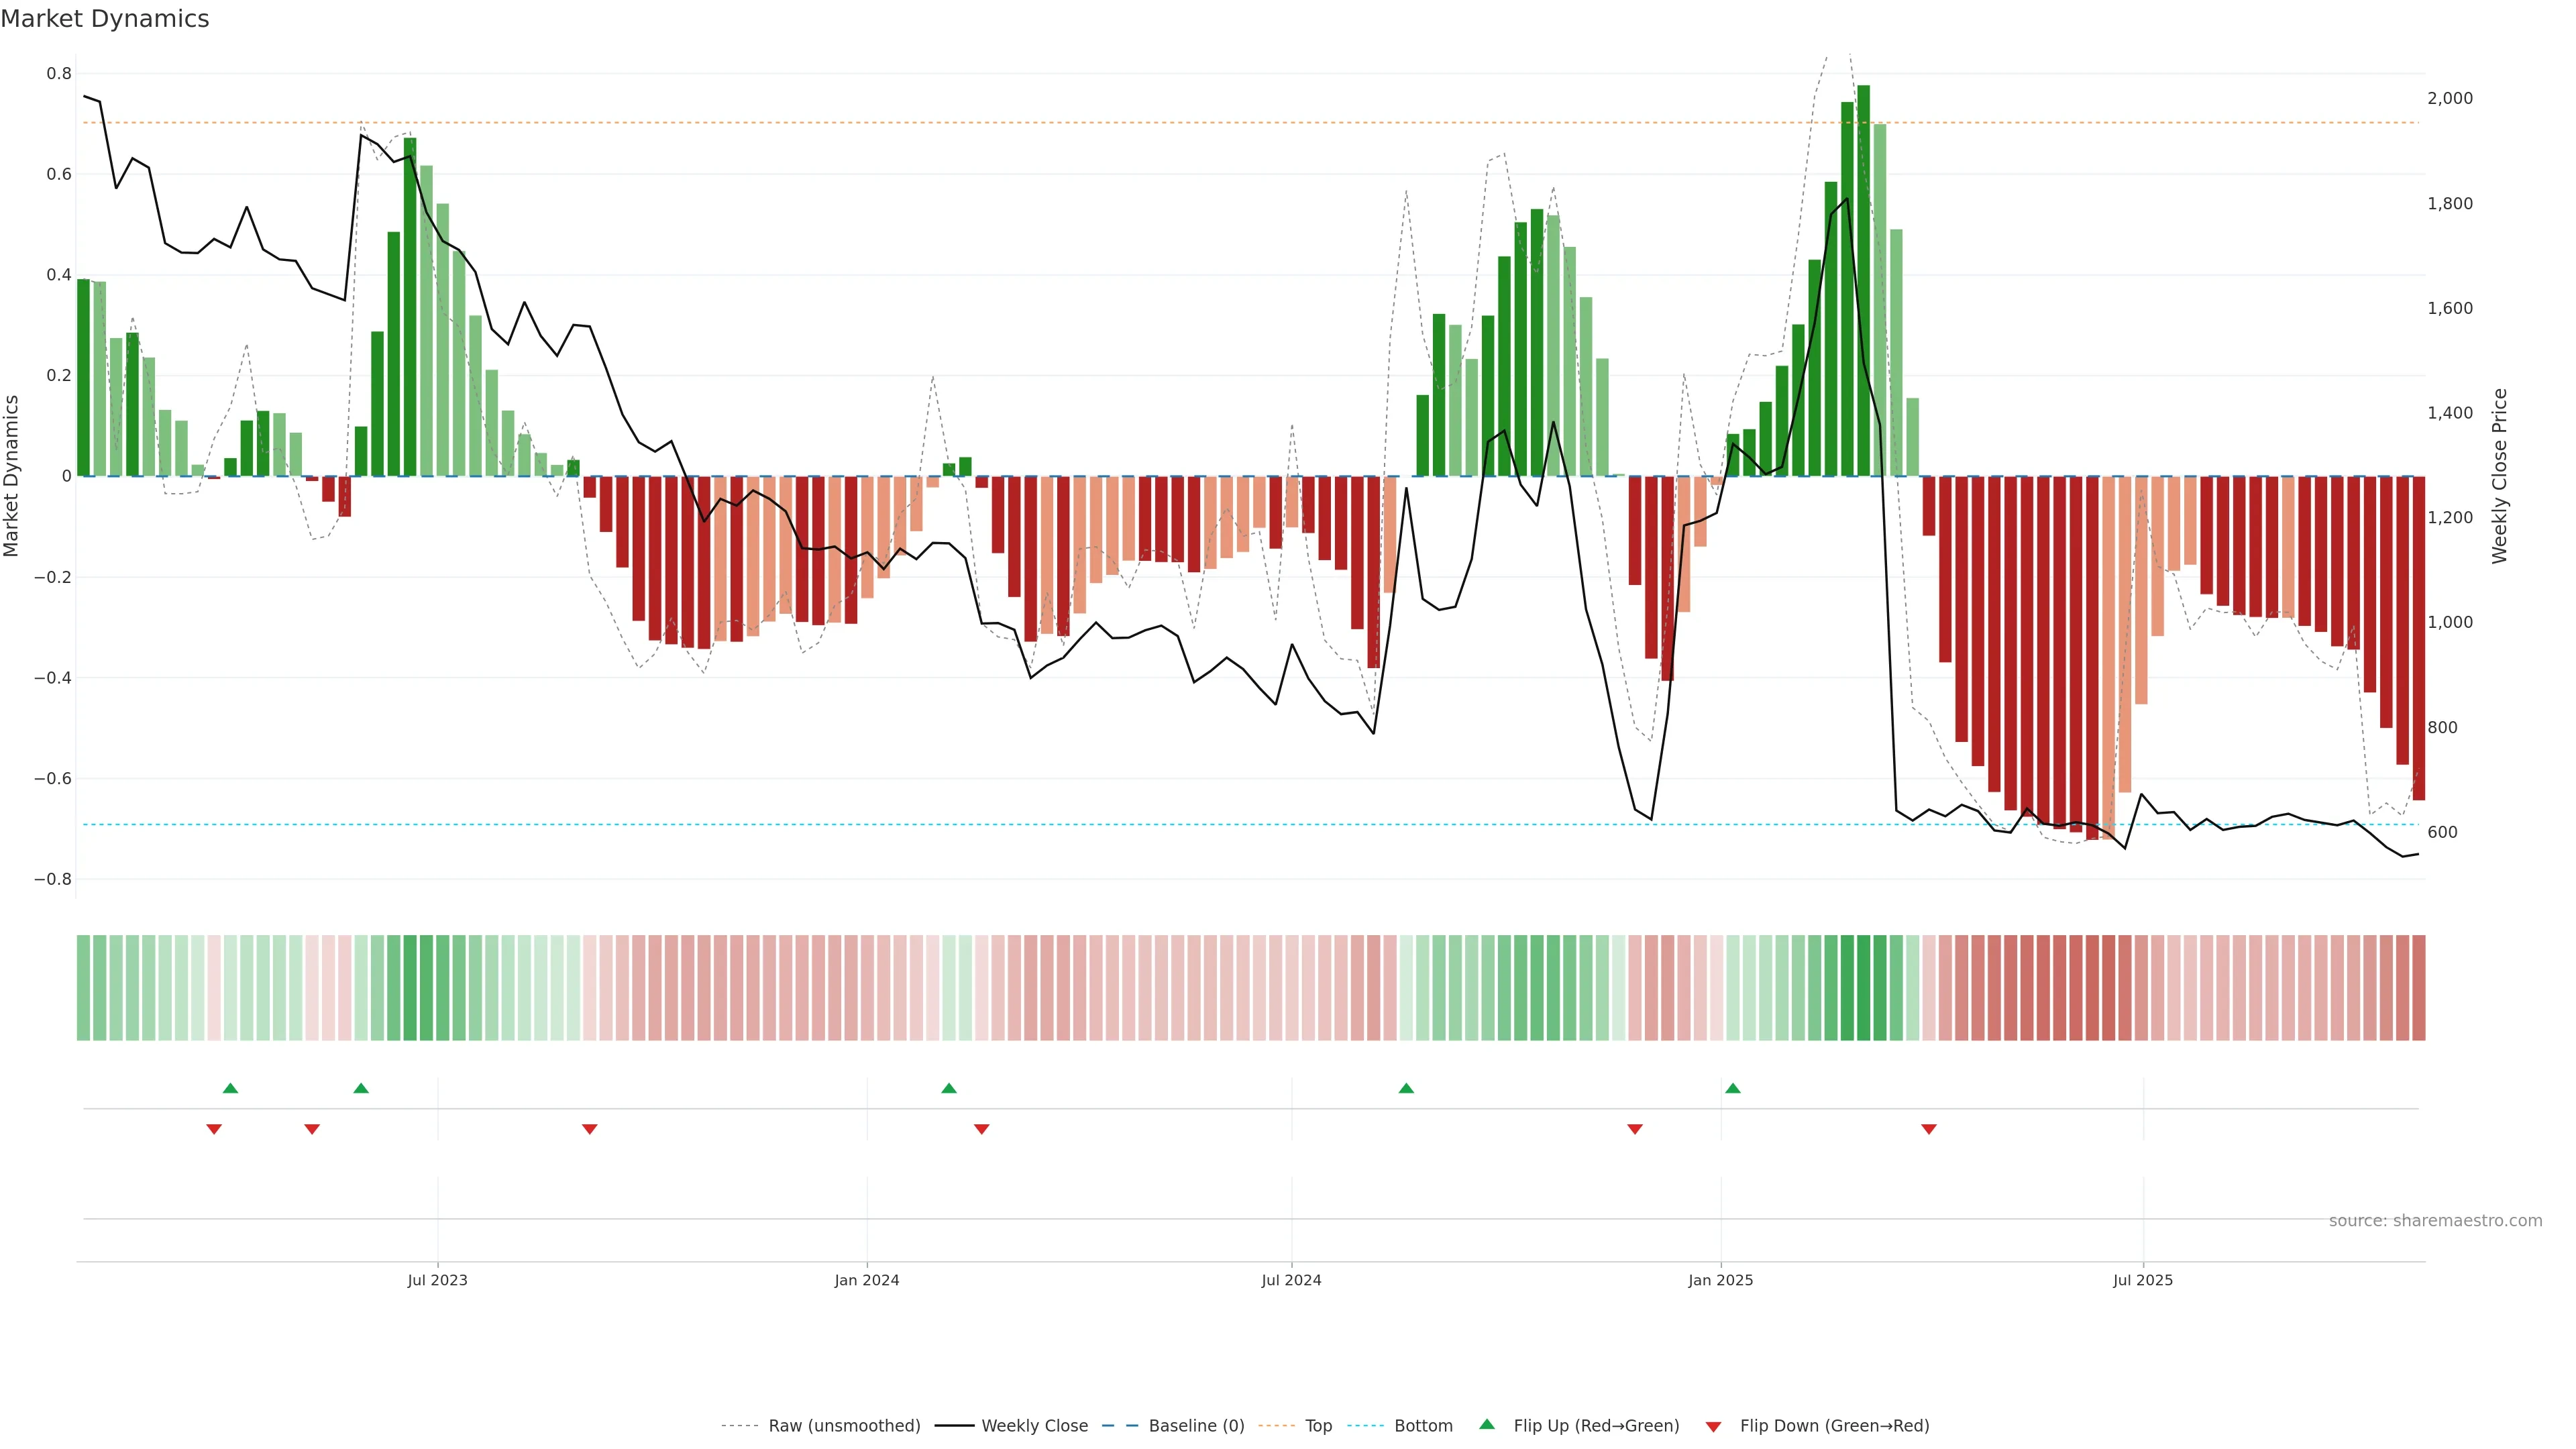Click the Jul 2024 x-axis label

pos(1291,1280)
